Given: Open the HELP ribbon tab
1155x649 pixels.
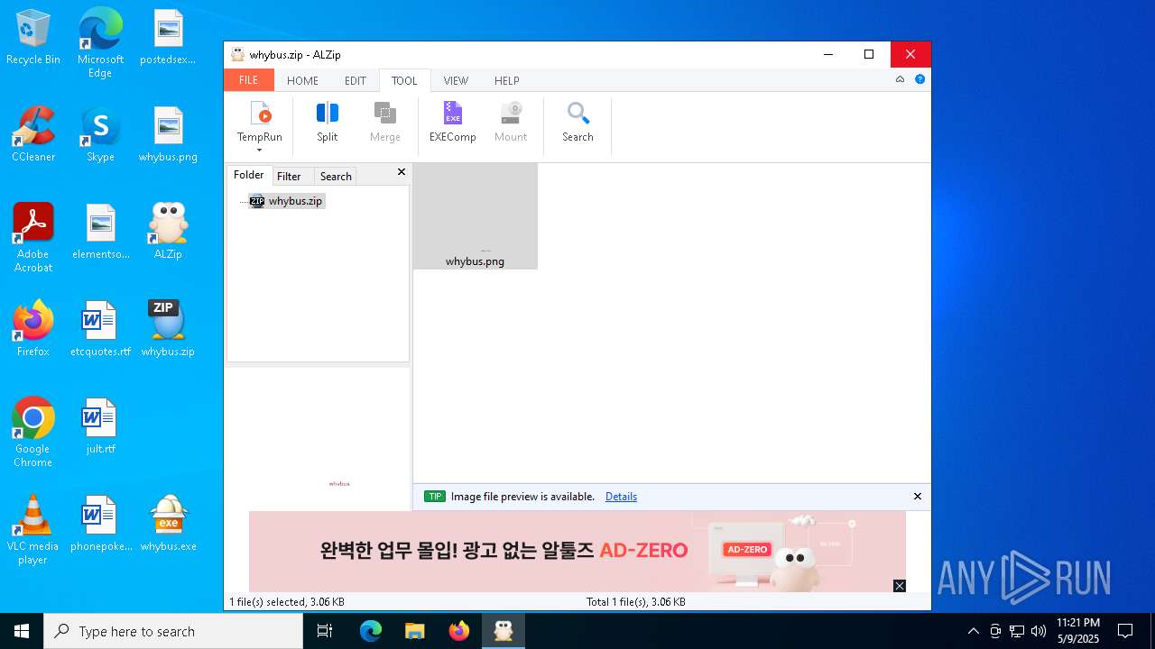Looking at the screenshot, I should 506,80.
